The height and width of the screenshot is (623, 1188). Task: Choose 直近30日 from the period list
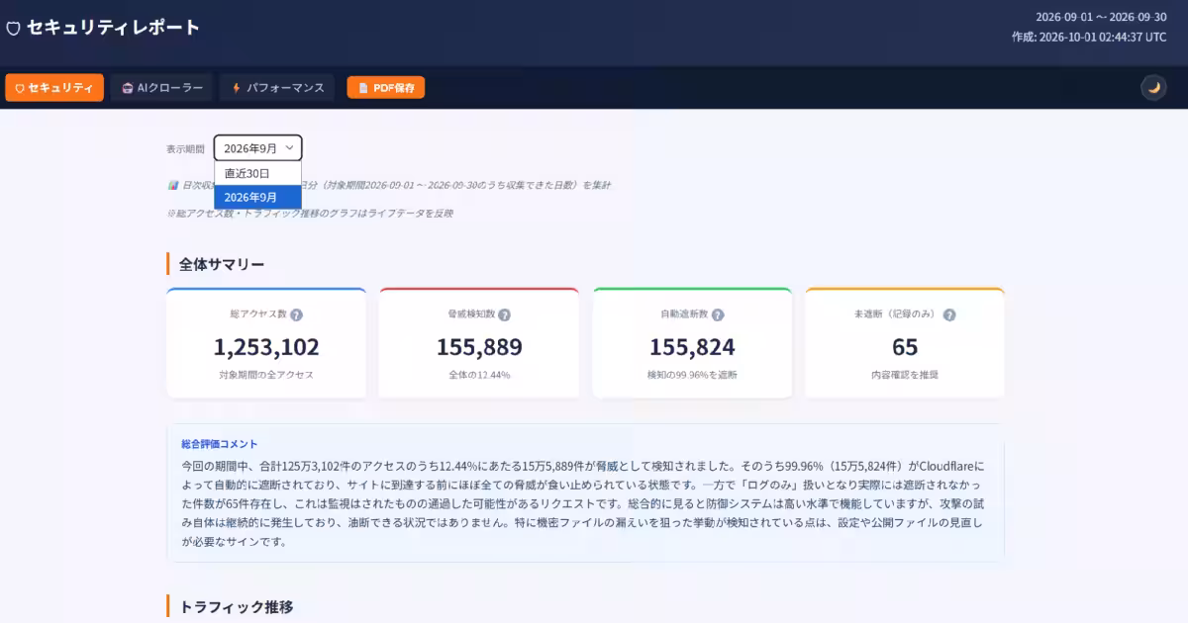257,173
